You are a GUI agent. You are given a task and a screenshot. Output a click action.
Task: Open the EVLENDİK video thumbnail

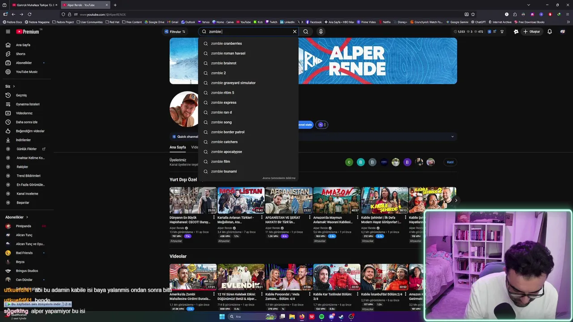241,277
